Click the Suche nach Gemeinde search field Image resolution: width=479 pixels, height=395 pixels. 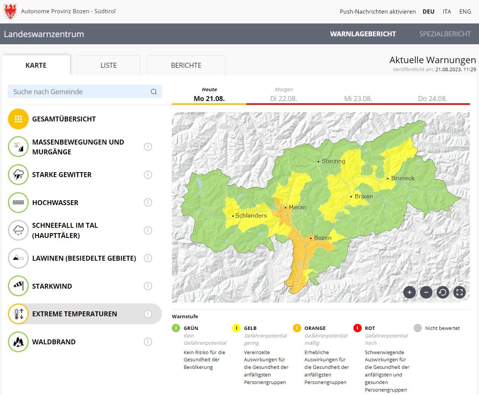pos(79,92)
